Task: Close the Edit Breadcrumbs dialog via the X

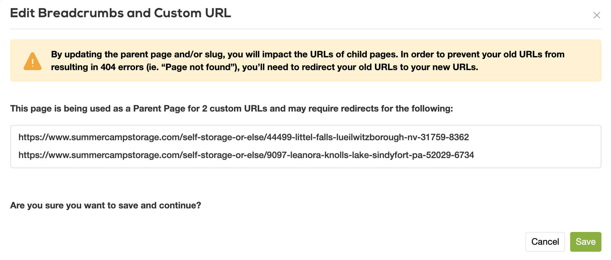Action: coord(597,15)
